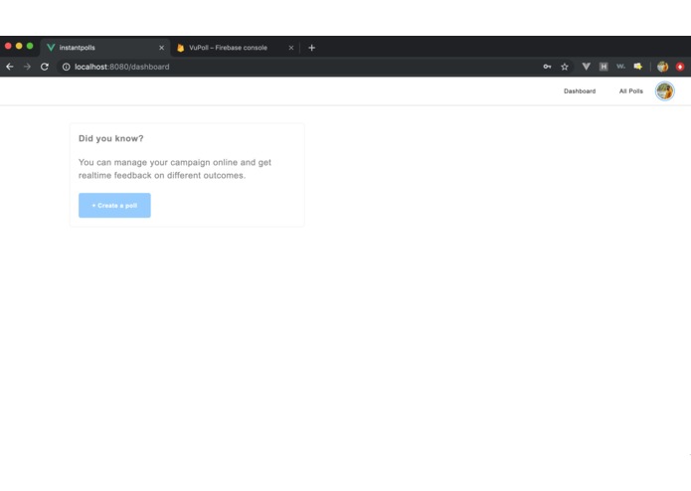Open a new browser tab

(311, 48)
